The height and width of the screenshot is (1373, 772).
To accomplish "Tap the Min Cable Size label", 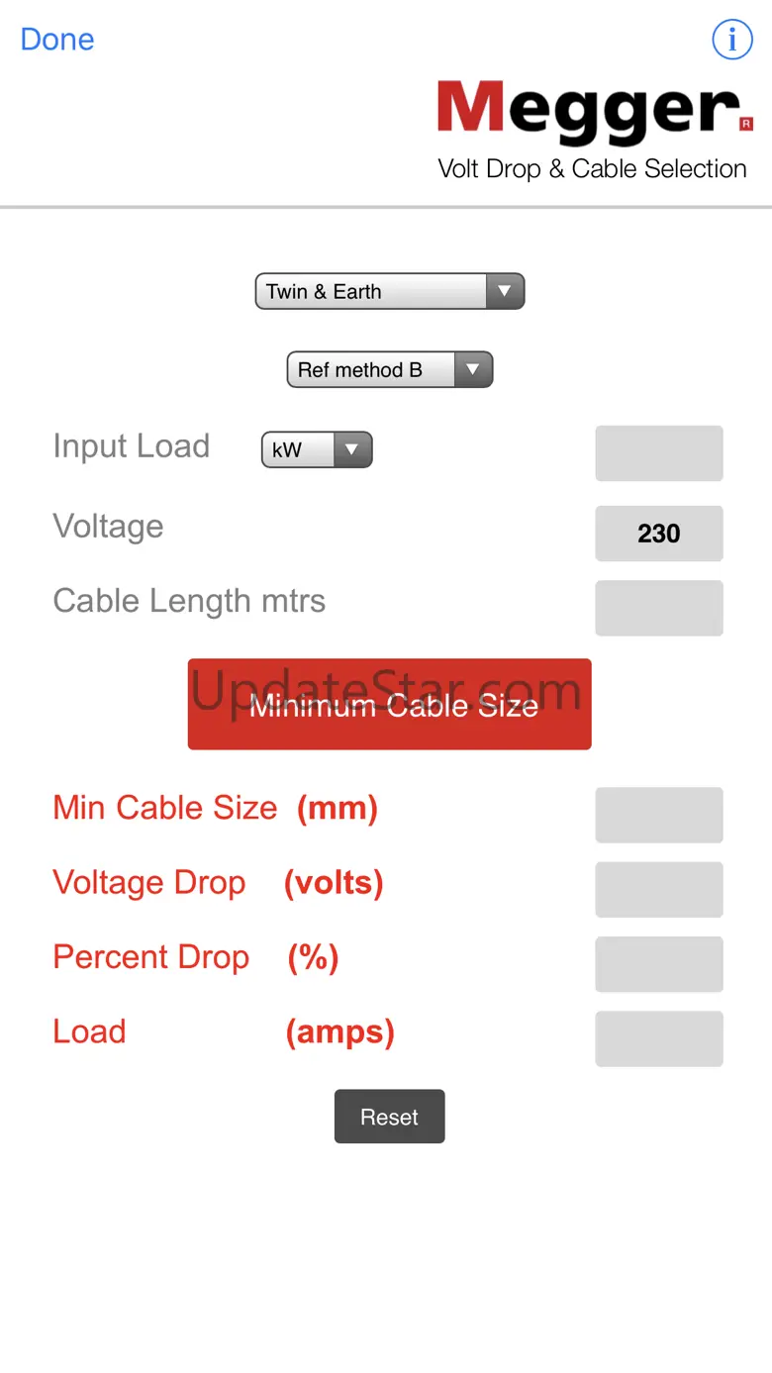I will pos(165,808).
